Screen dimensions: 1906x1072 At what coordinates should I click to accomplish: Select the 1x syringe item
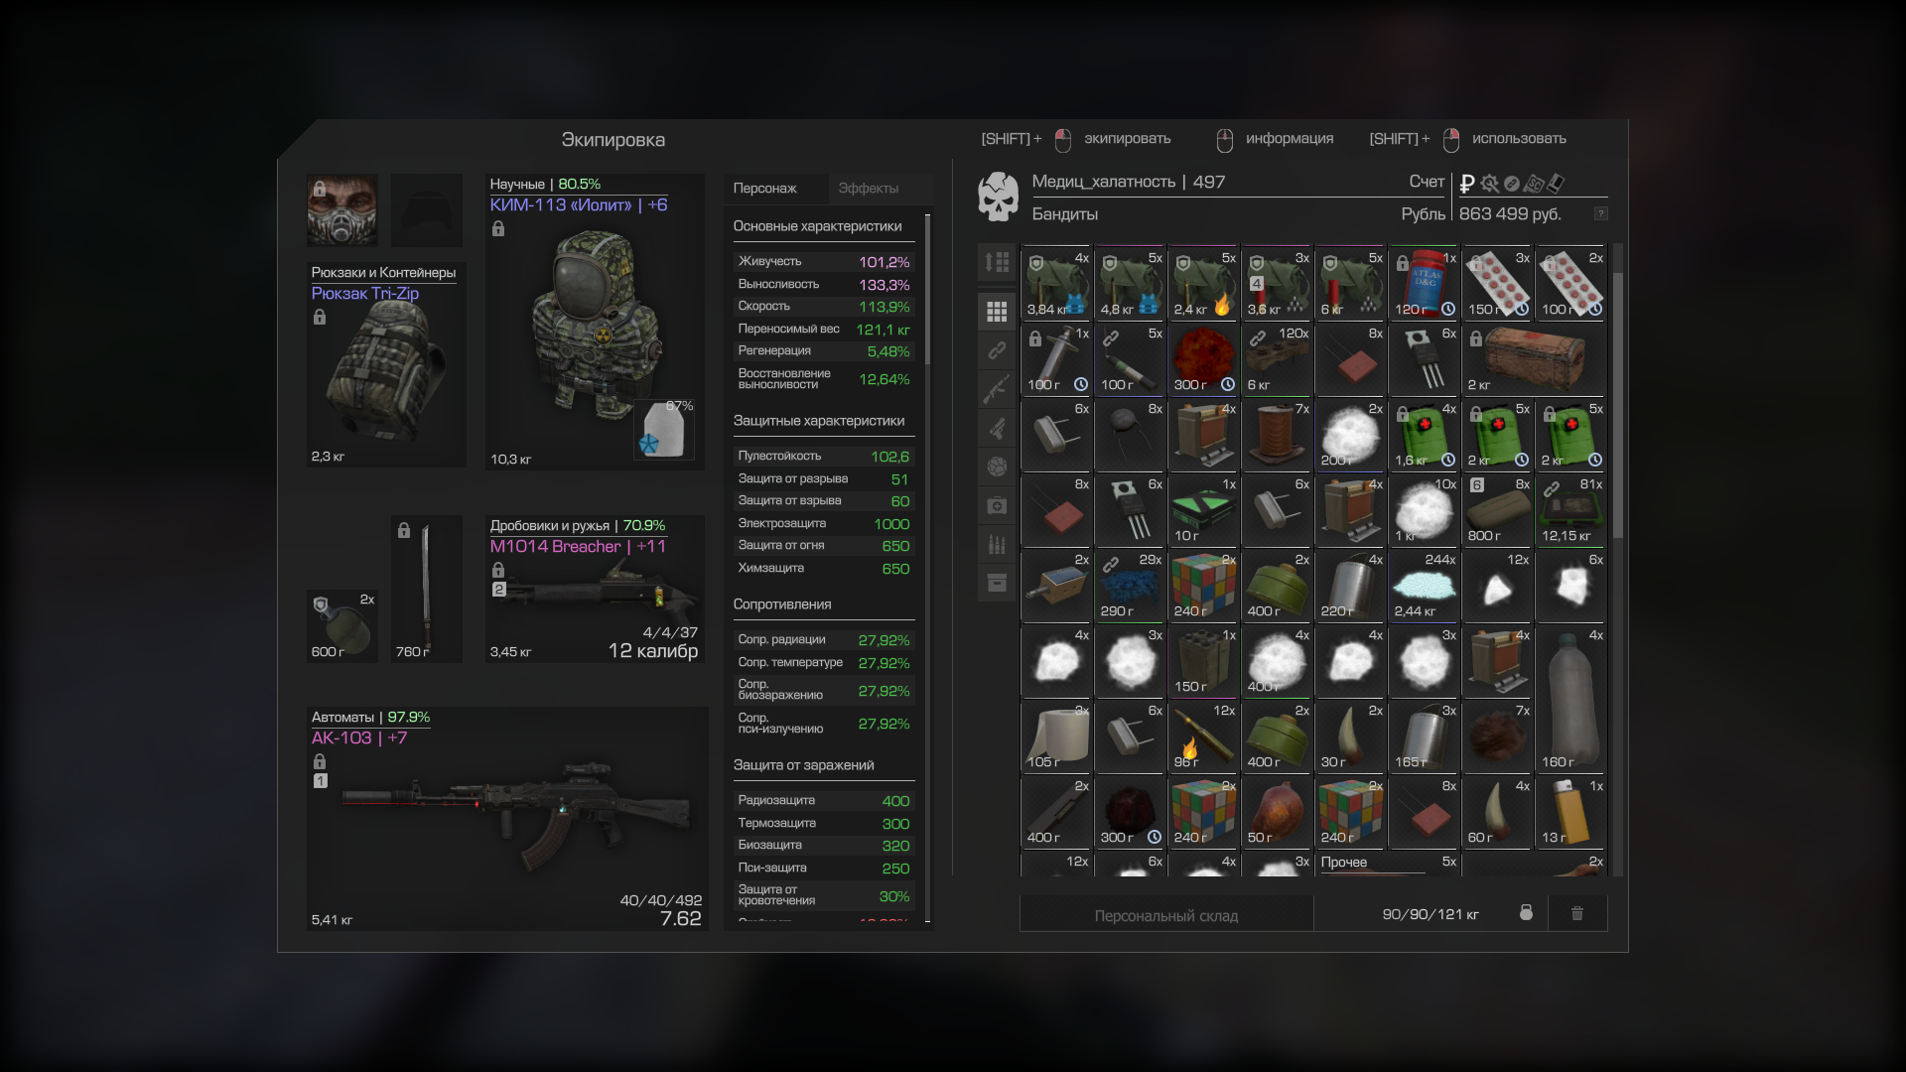1057,358
